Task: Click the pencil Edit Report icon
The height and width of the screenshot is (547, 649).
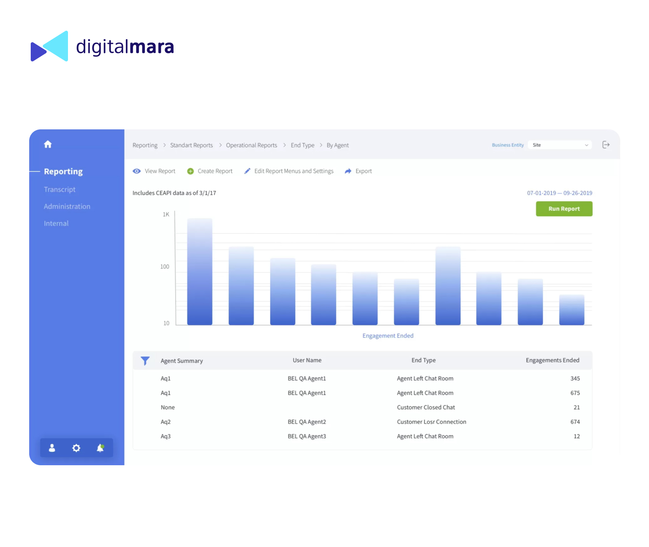Action: (247, 171)
